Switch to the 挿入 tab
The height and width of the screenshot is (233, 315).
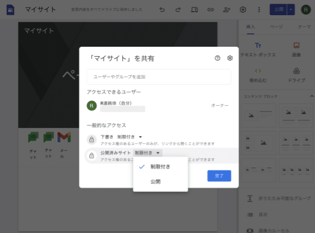tap(251, 27)
